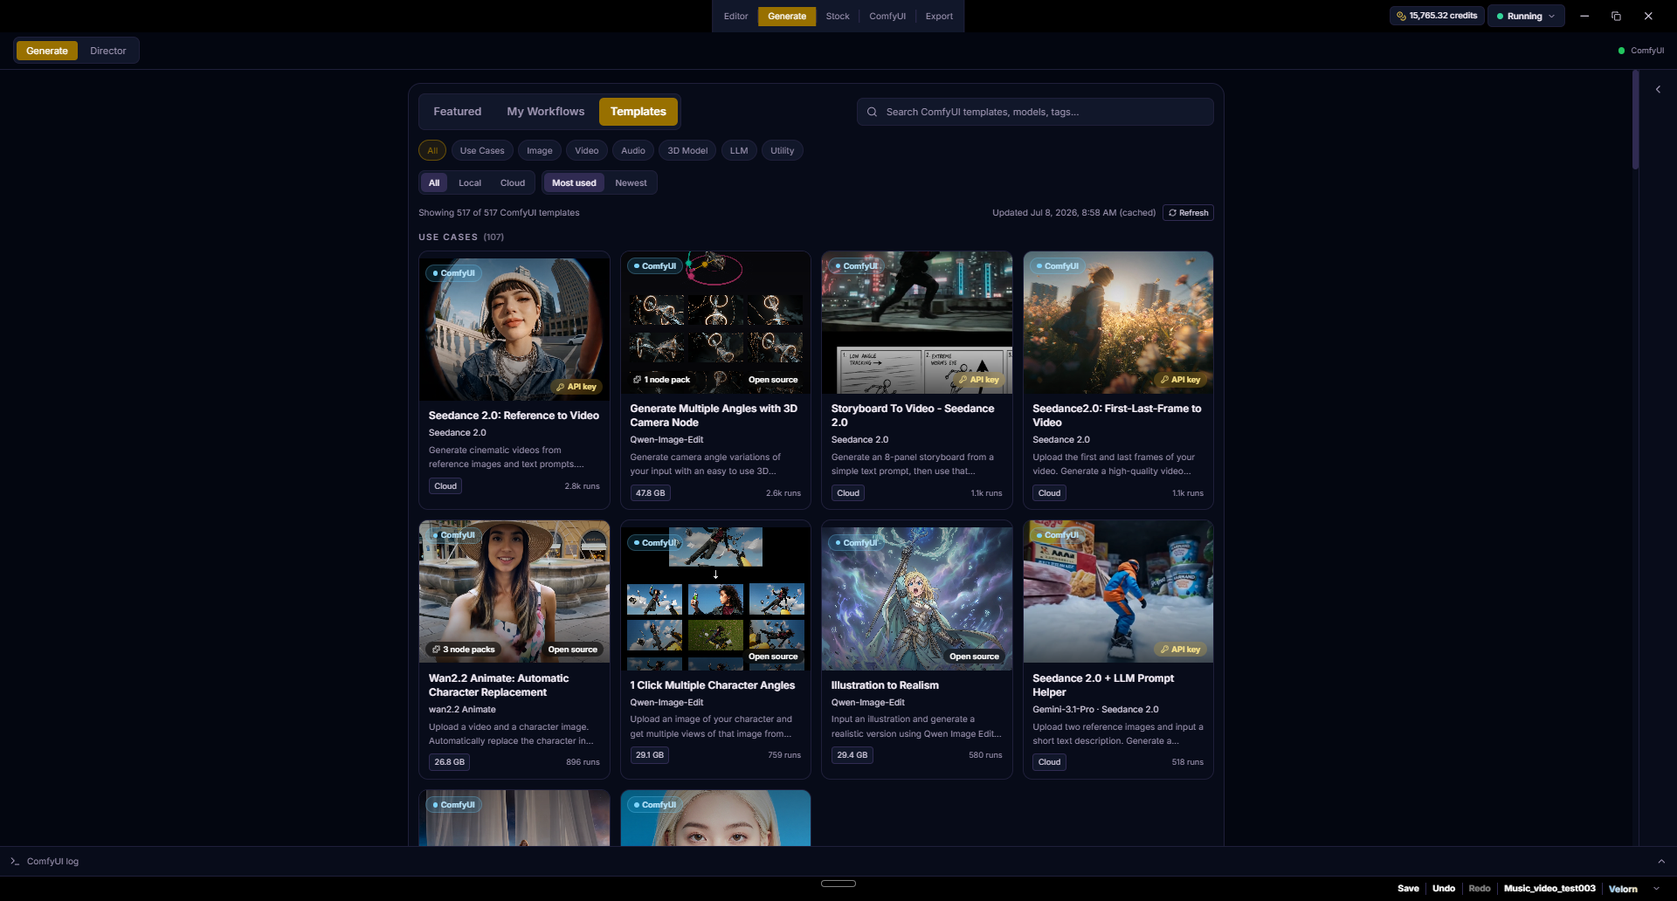Select the Audio category chip
The height and width of the screenshot is (901, 1677).
coord(633,151)
